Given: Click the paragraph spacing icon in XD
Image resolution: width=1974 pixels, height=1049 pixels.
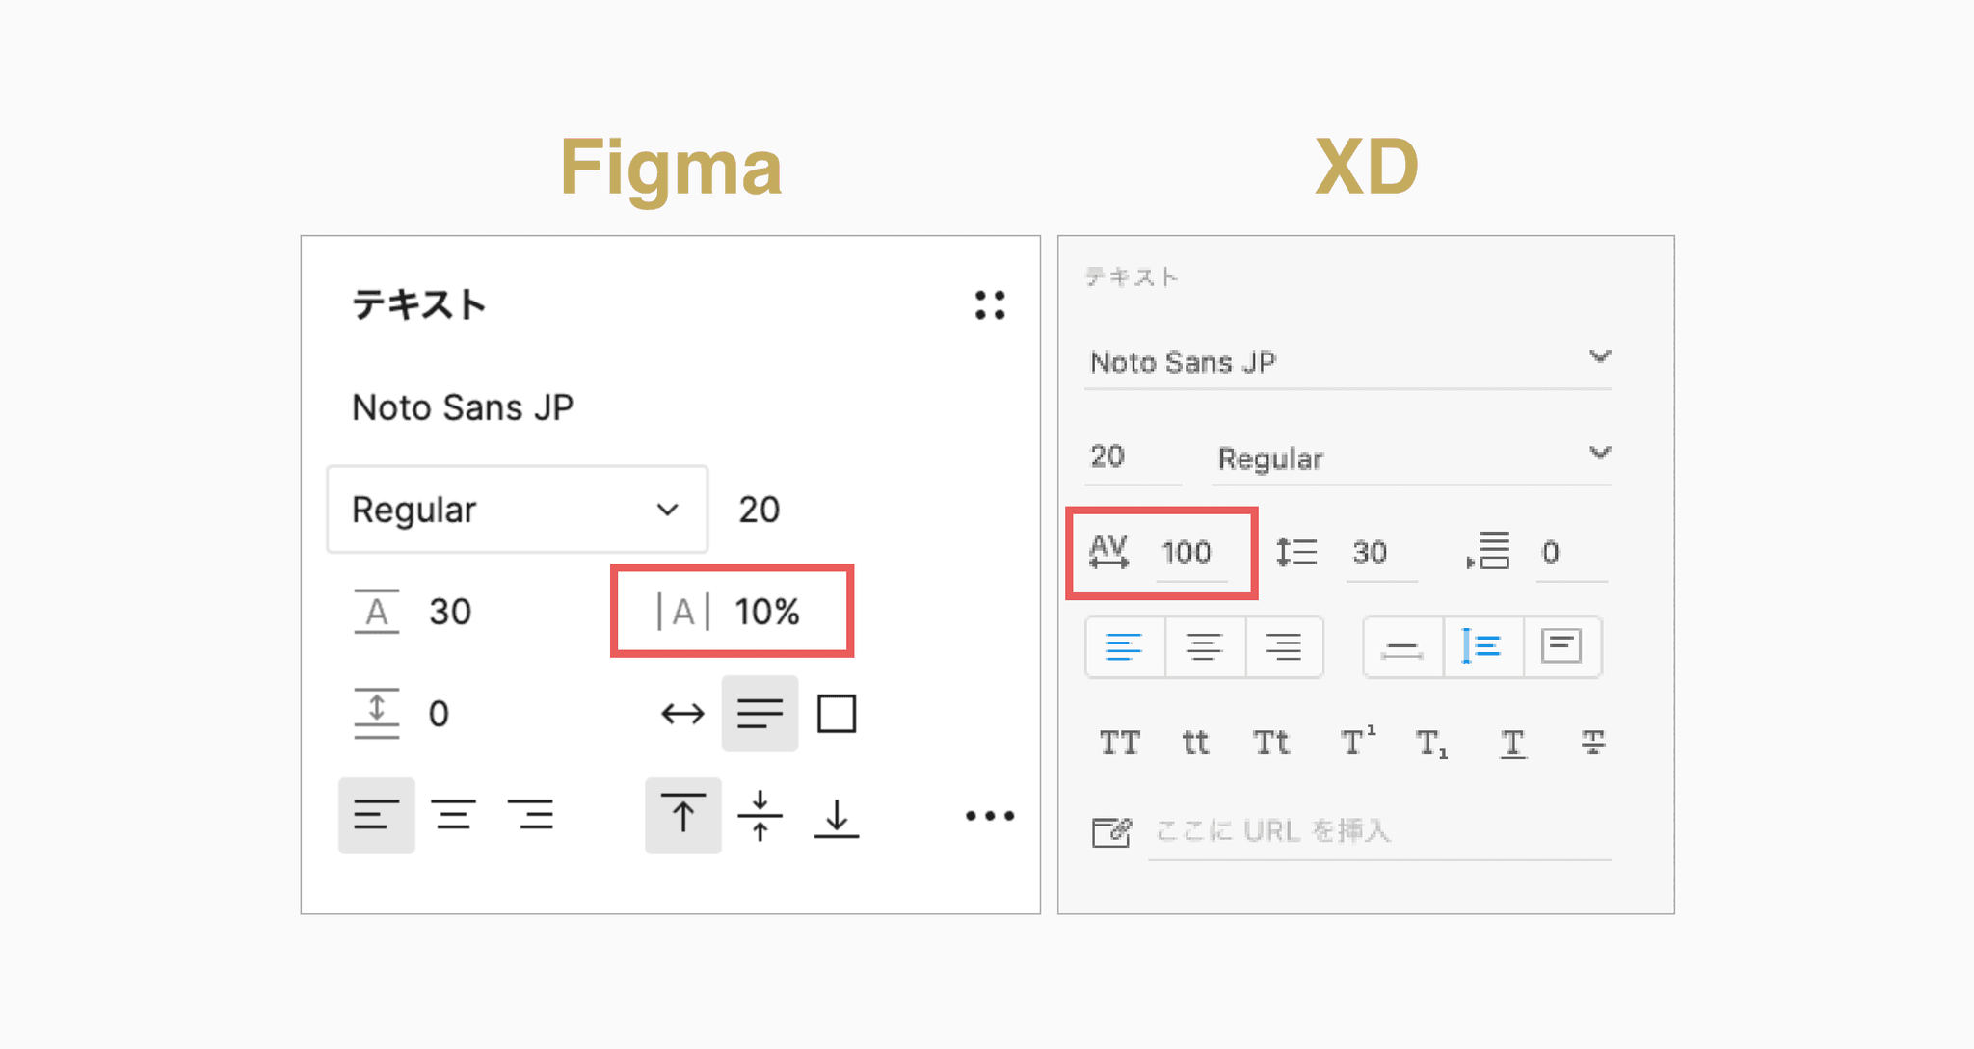Looking at the screenshot, I should pyautogui.click(x=1488, y=551).
